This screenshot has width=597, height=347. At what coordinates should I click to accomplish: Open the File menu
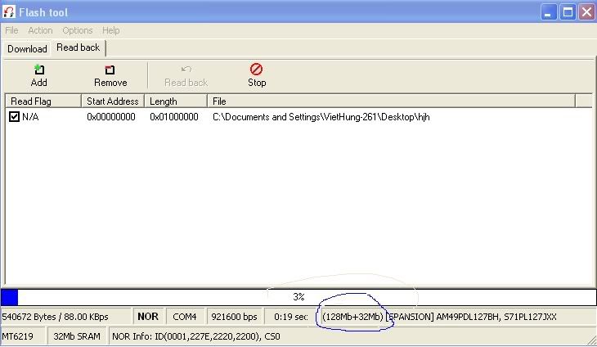[11, 30]
